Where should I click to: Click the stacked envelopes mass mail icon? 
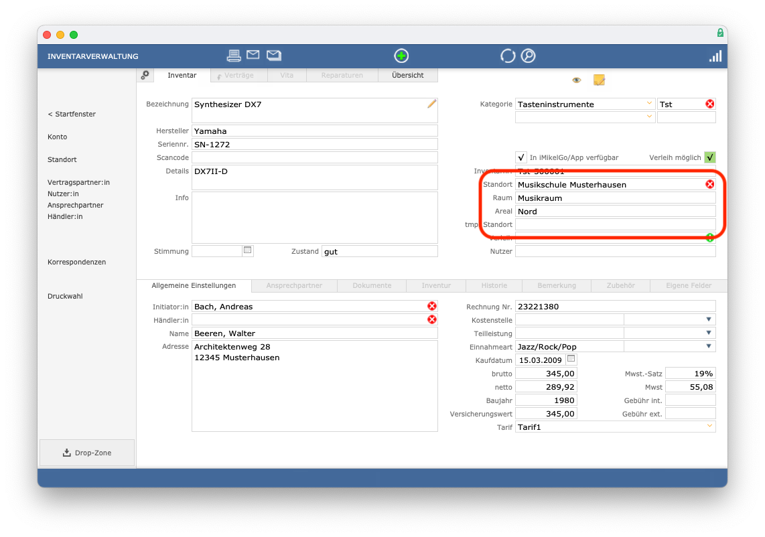(x=274, y=55)
